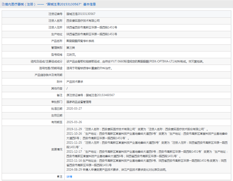Click the remark 原注册证编号：国械注准20153460567
Screen dimensions: 233x181
pyautogui.click(x=91, y=95)
